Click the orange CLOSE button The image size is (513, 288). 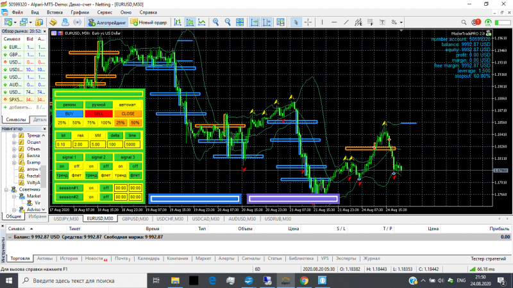point(128,114)
